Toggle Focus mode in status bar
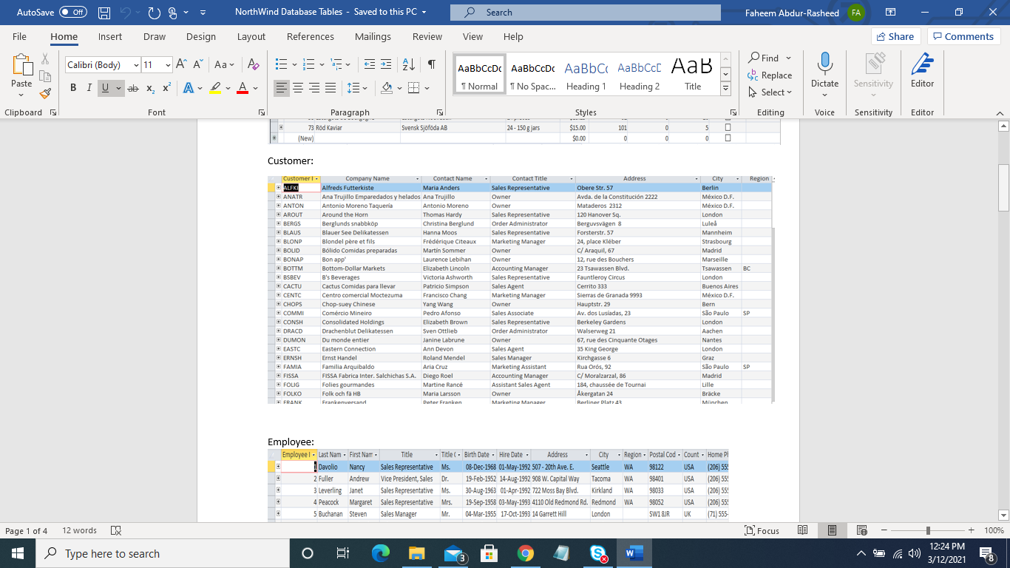 pyautogui.click(x=762, y=530)
